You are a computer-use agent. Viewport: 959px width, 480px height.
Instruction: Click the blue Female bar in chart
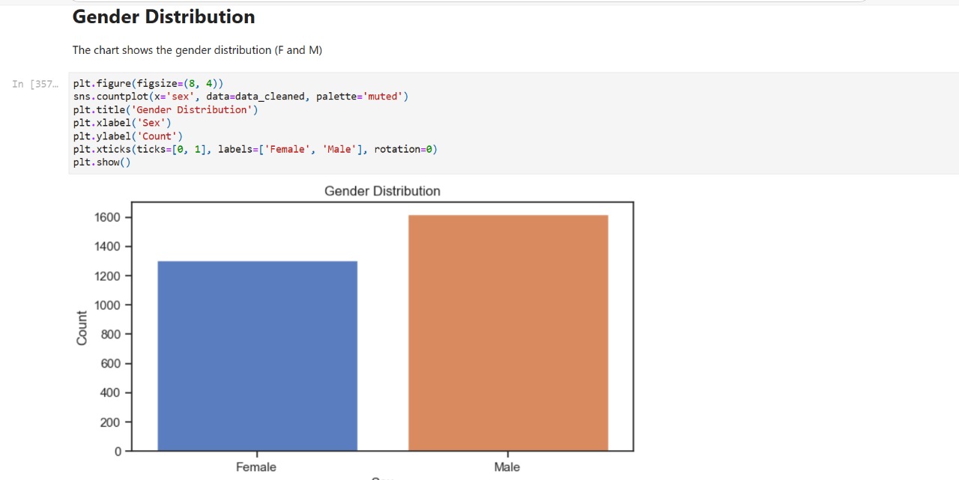(257, 356)
